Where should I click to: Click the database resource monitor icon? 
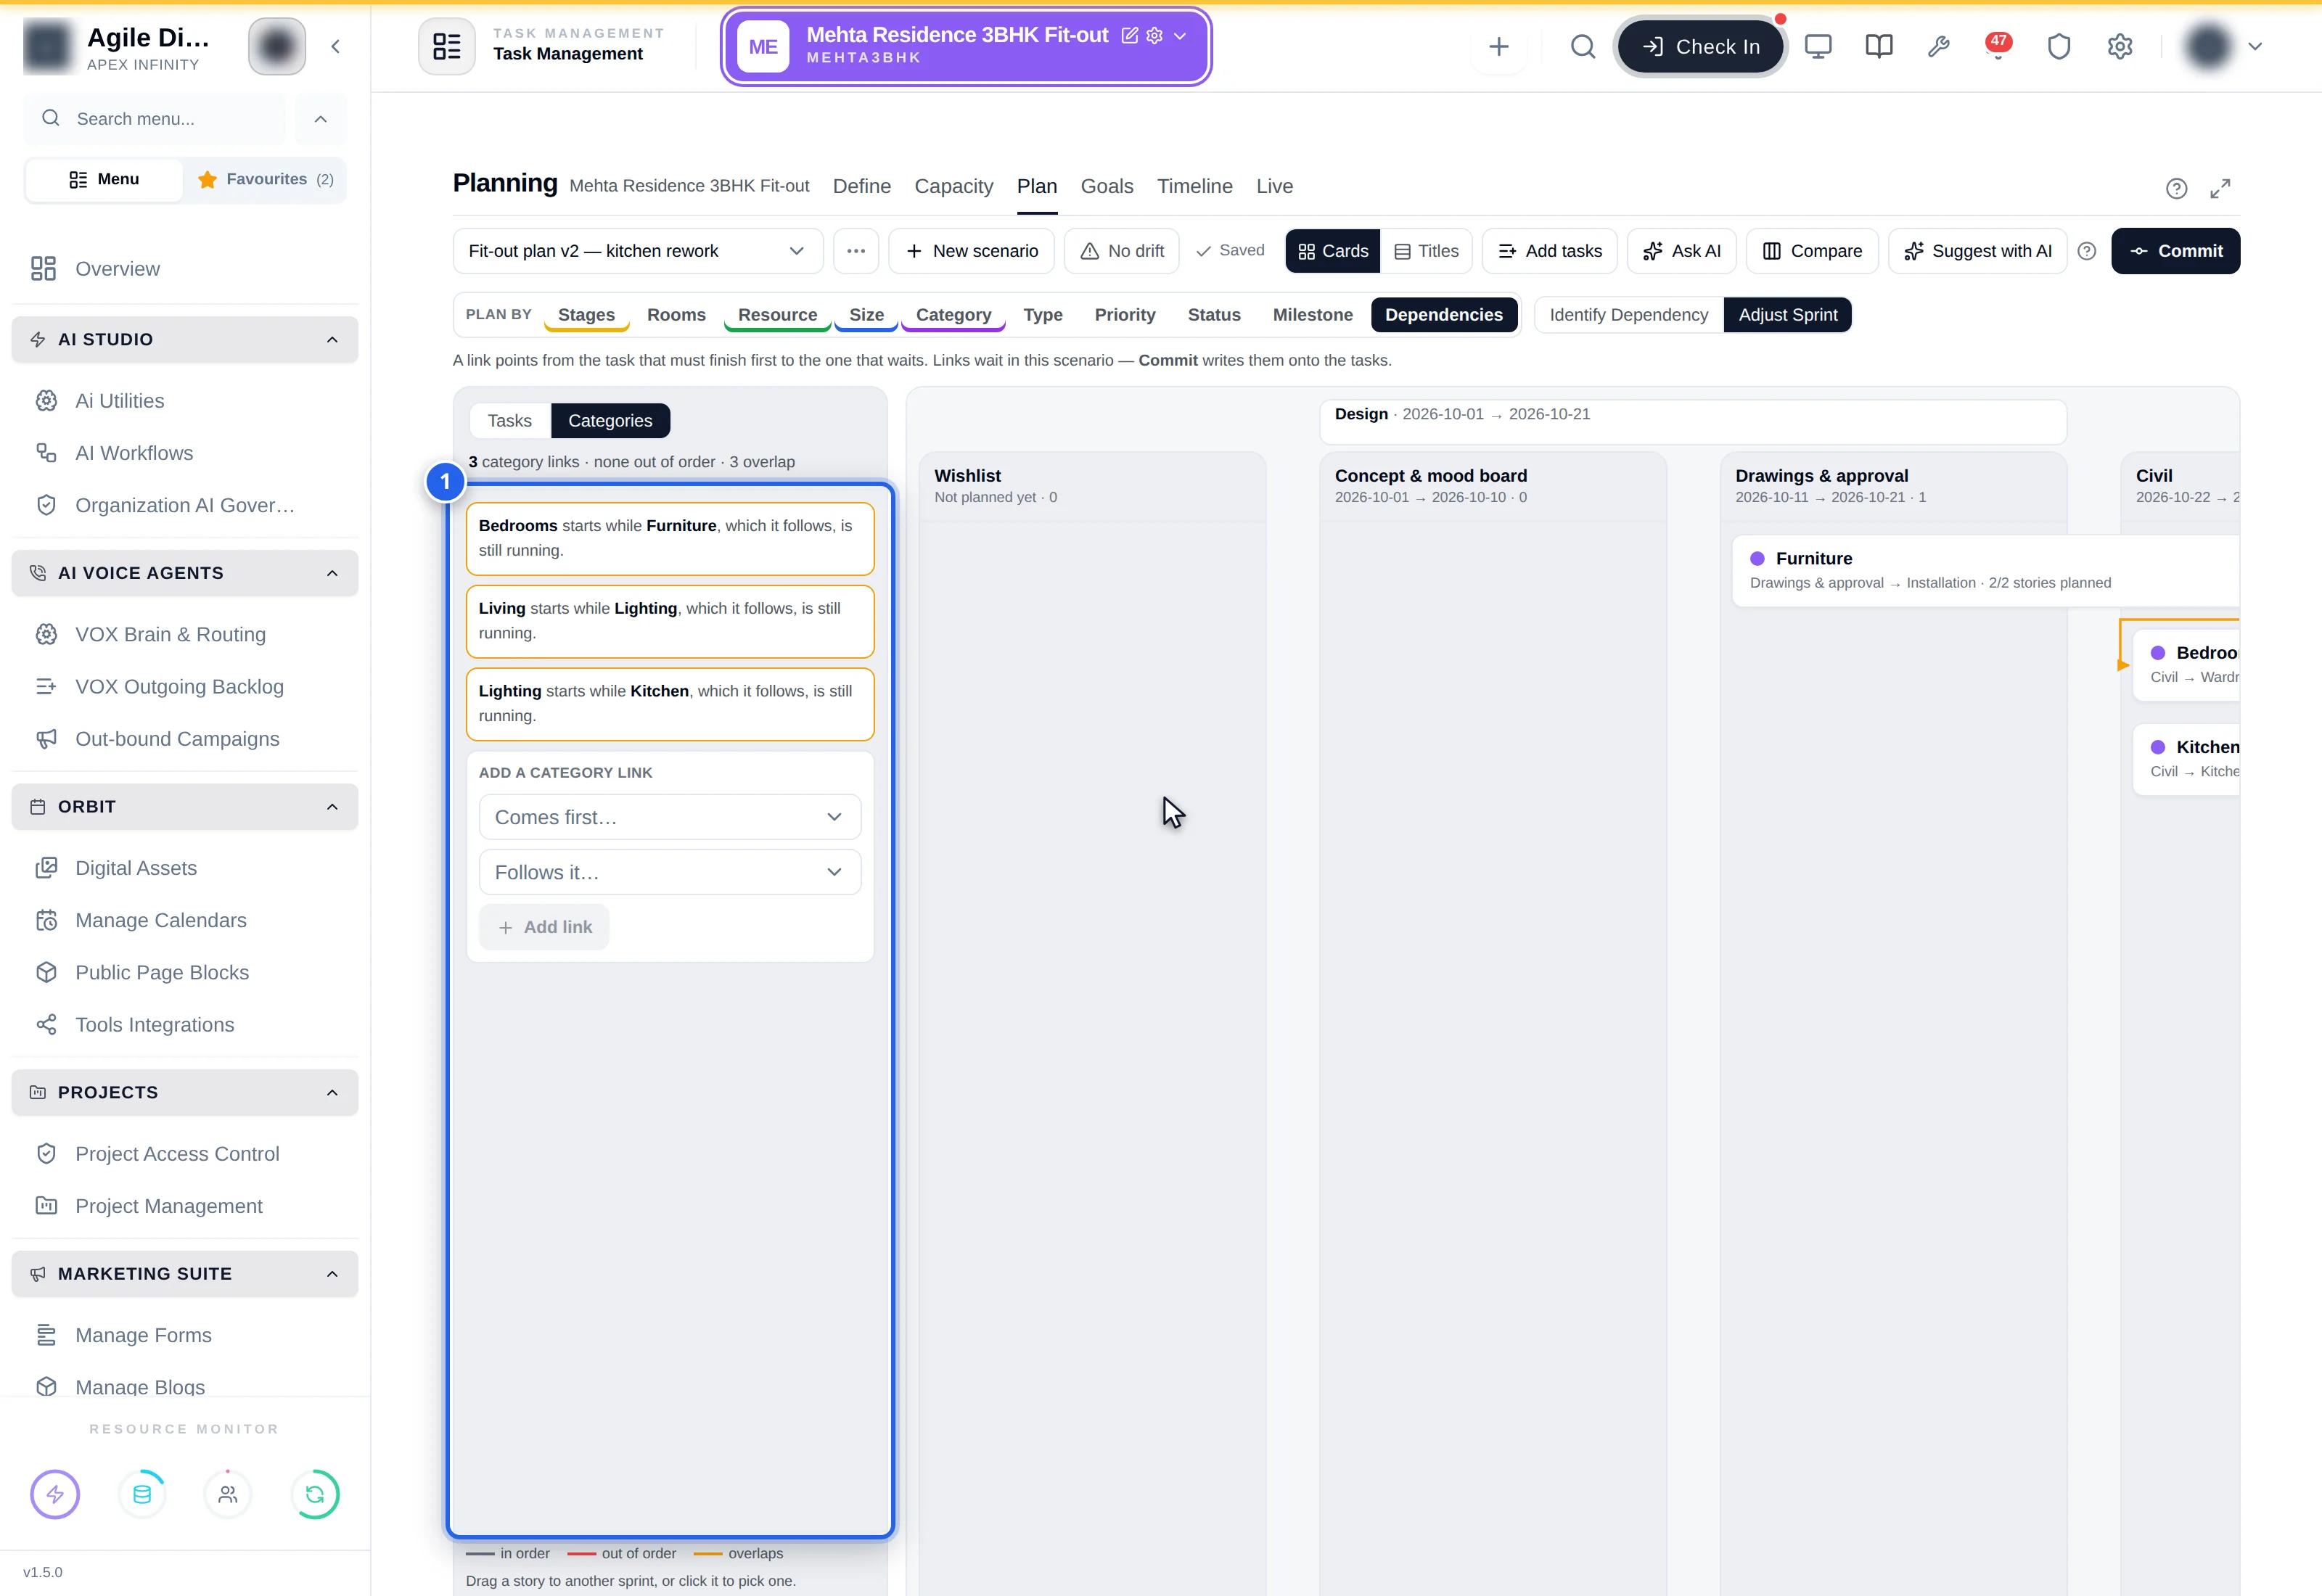pyautogui.click(x=142, y=1494)
